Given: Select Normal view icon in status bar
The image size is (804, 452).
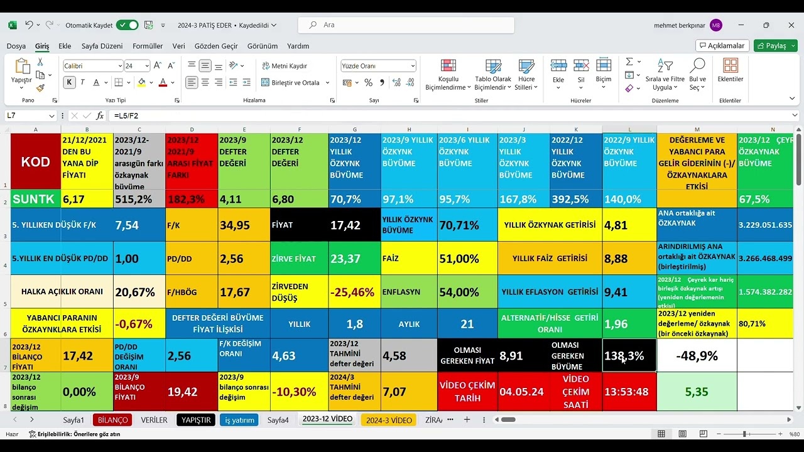Looking at the screenshot, I should (x=661, y=434).
